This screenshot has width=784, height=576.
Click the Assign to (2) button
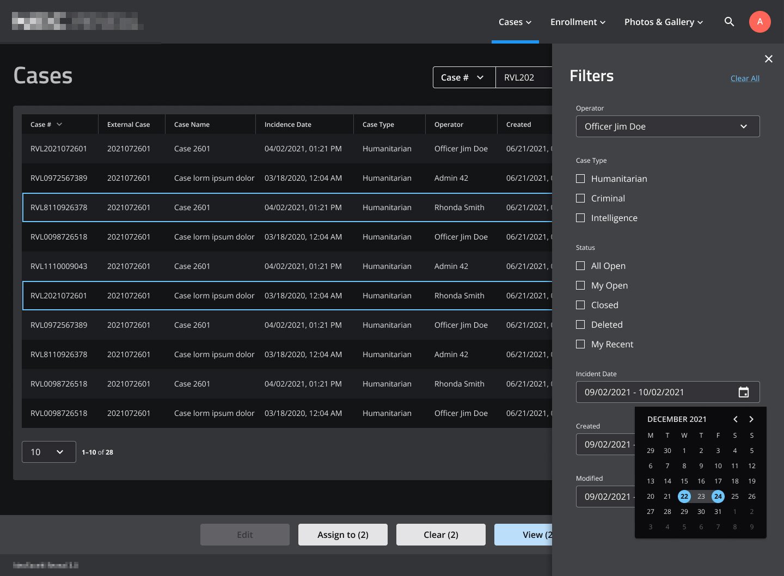point(343,535)
